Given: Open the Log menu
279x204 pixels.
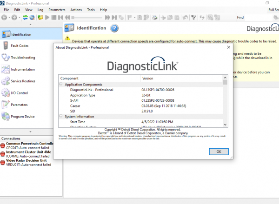Looking at the screenshot, I should tap(40, 10).
